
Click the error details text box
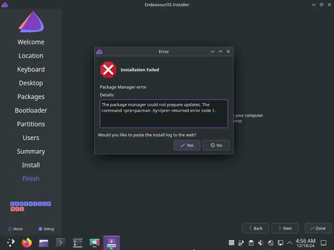(164, 114)
